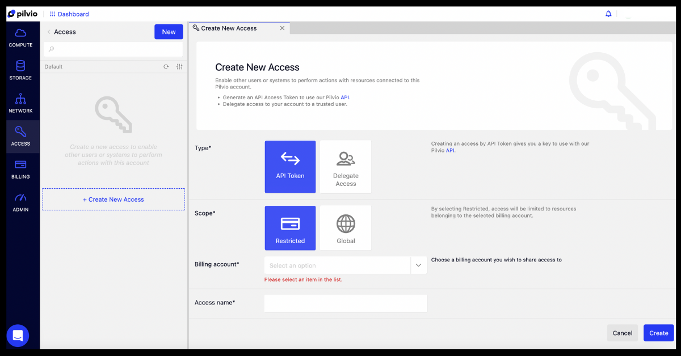Screen dimensions: 681x356
Task: Choose Global scope option
Action: pos(346,228)
